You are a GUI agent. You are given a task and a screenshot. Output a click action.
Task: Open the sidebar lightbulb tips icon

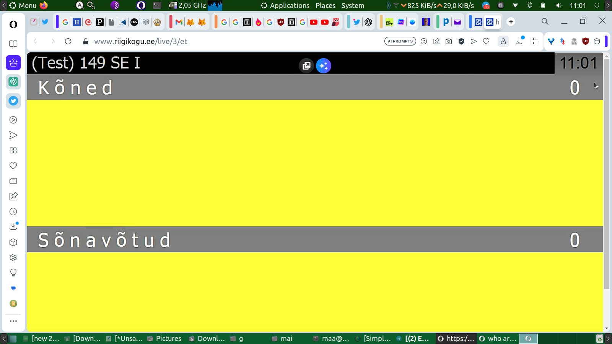[13, 273]
